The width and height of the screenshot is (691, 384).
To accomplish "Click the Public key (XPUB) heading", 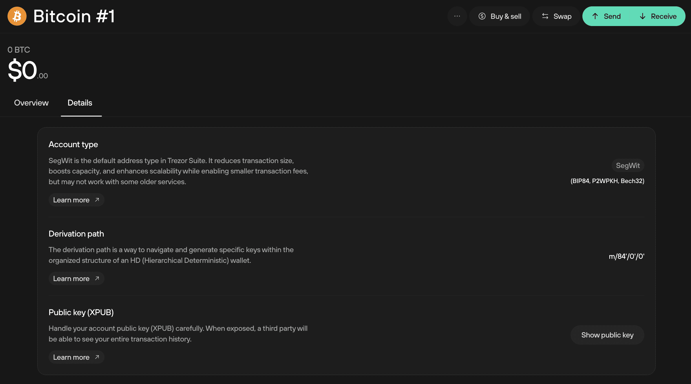I will click(81, 312).
